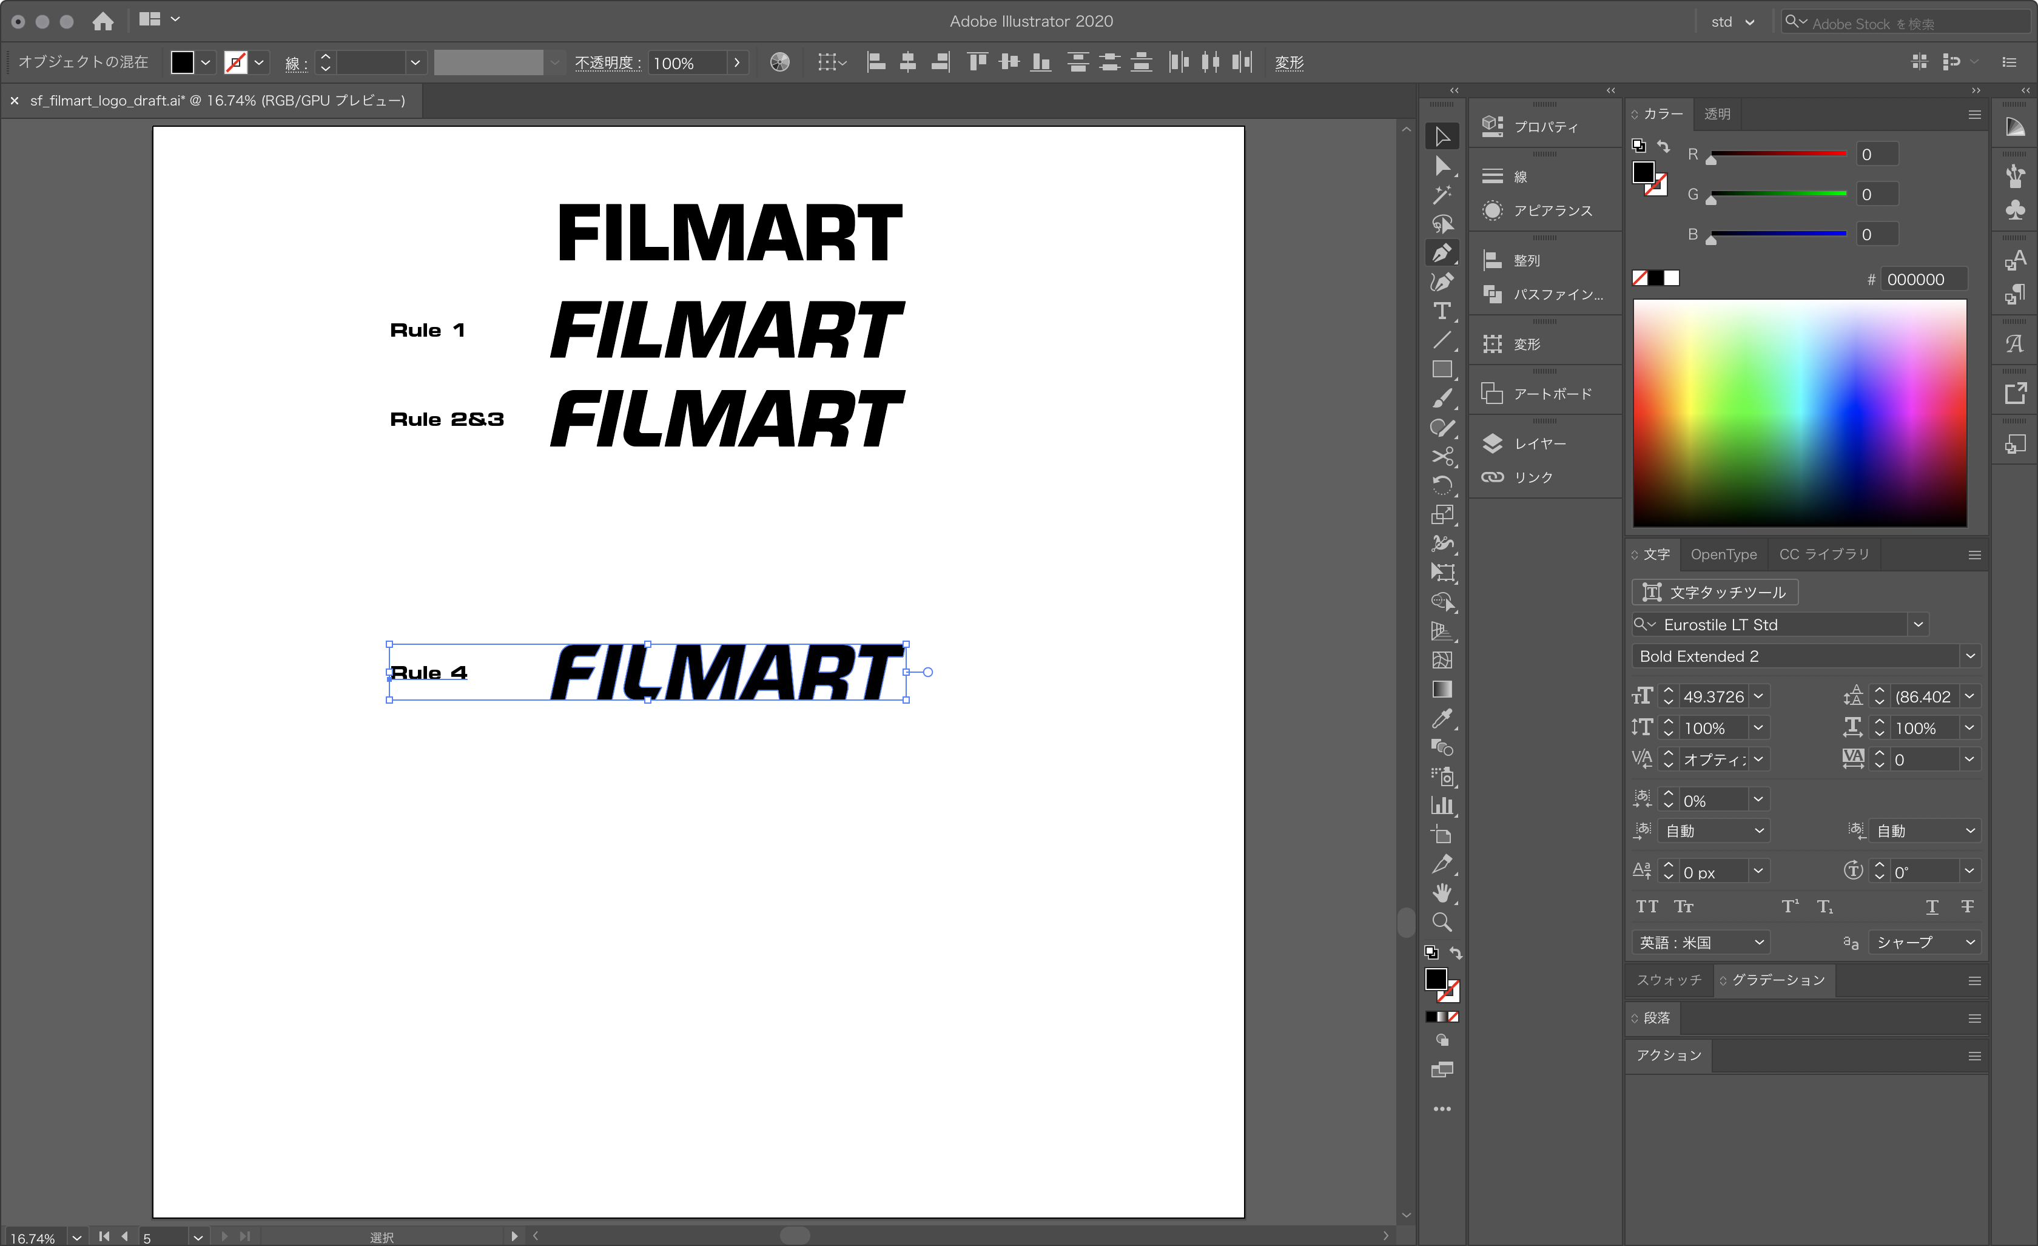Open the leading (86.402 dropdown
The width and height of the screenshot is (2038, 1246).
[1969, 696]
